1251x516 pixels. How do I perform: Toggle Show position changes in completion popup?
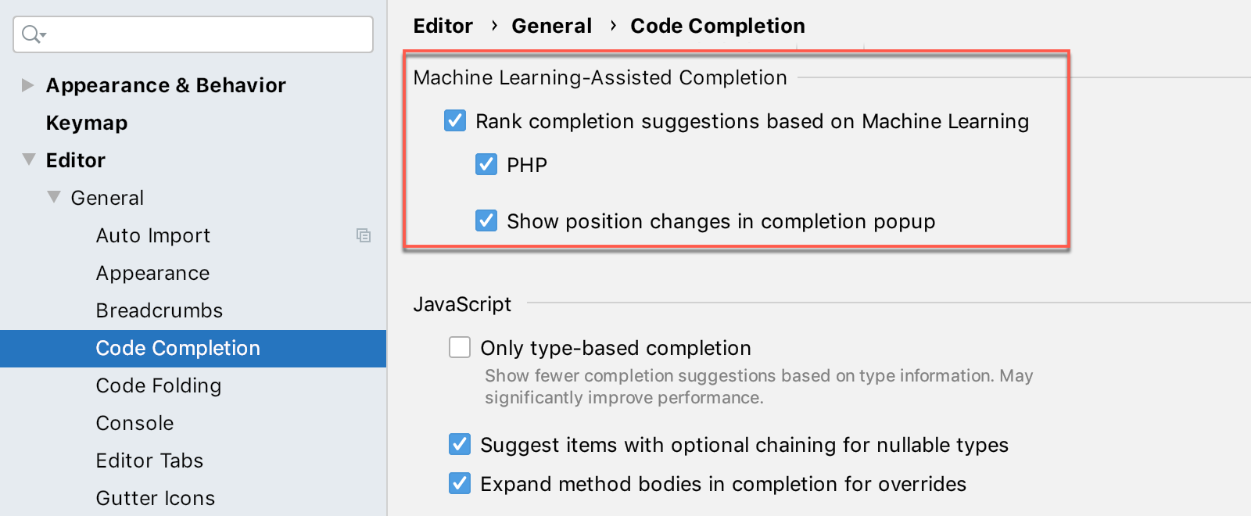pos(486,220)
